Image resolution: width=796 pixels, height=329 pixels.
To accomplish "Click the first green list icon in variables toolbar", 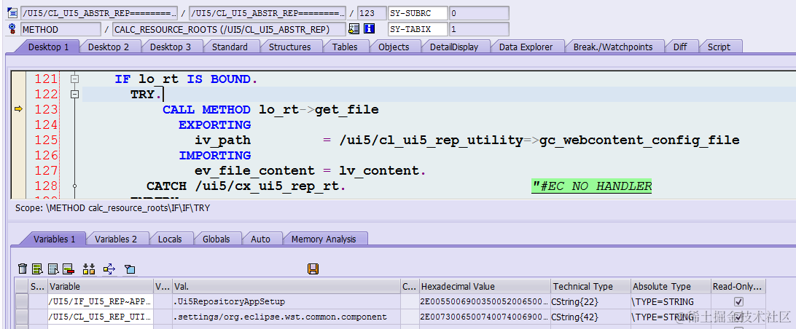I will 37,269.
